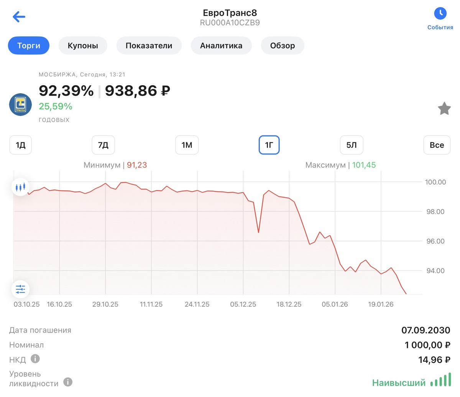Open the События clock icon
This screenshot has height=397, width=460.
click(x=440, y=13)
